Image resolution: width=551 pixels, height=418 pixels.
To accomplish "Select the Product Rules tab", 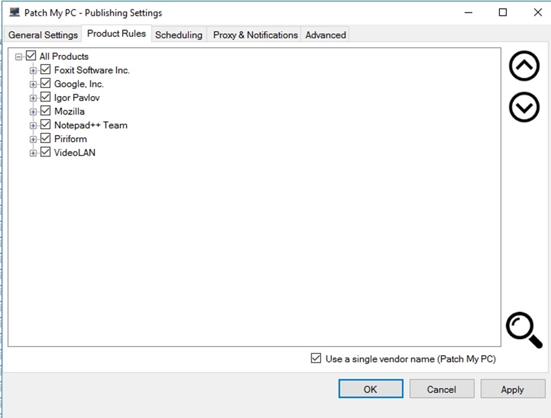I will click(x=116, y=33).
